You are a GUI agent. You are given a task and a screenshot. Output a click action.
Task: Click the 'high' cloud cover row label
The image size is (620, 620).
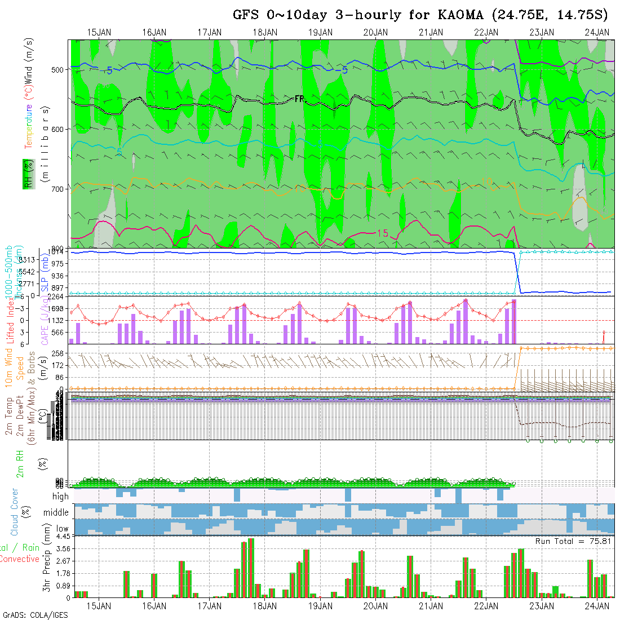point(60,497)
